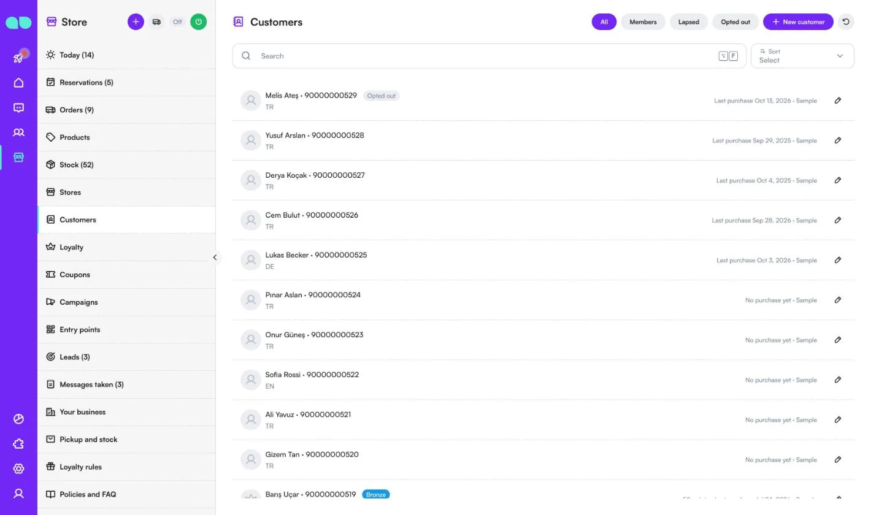Edit customer Derya Koçak with pencil icon
Screen dimensions: 871x515
tap(838, 180)
